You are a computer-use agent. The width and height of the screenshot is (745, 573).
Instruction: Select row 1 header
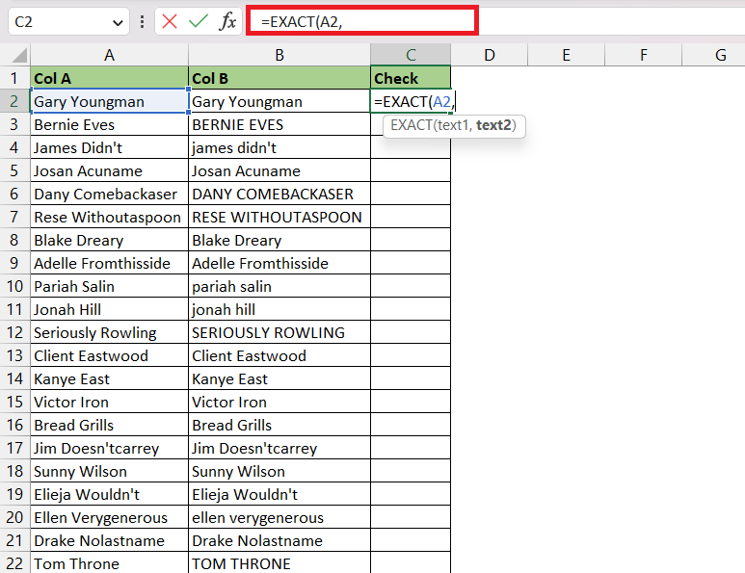pos(14,78)
